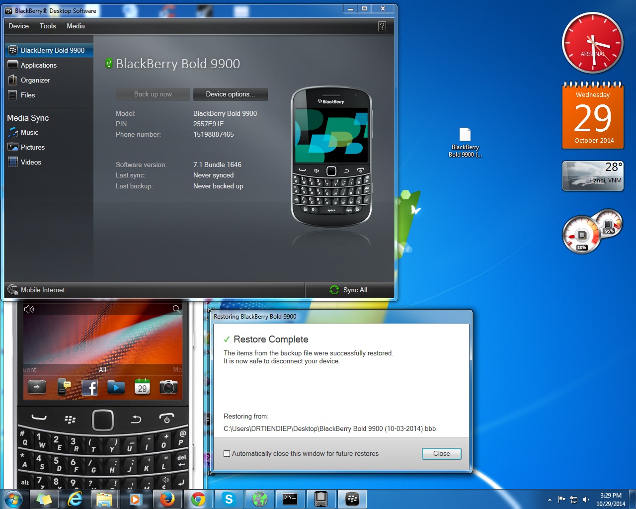Image resolution: width=636 pixels, height=509 pixels.
Task: Click messages icon on phone screen
Action: click(x=64, y=387)
